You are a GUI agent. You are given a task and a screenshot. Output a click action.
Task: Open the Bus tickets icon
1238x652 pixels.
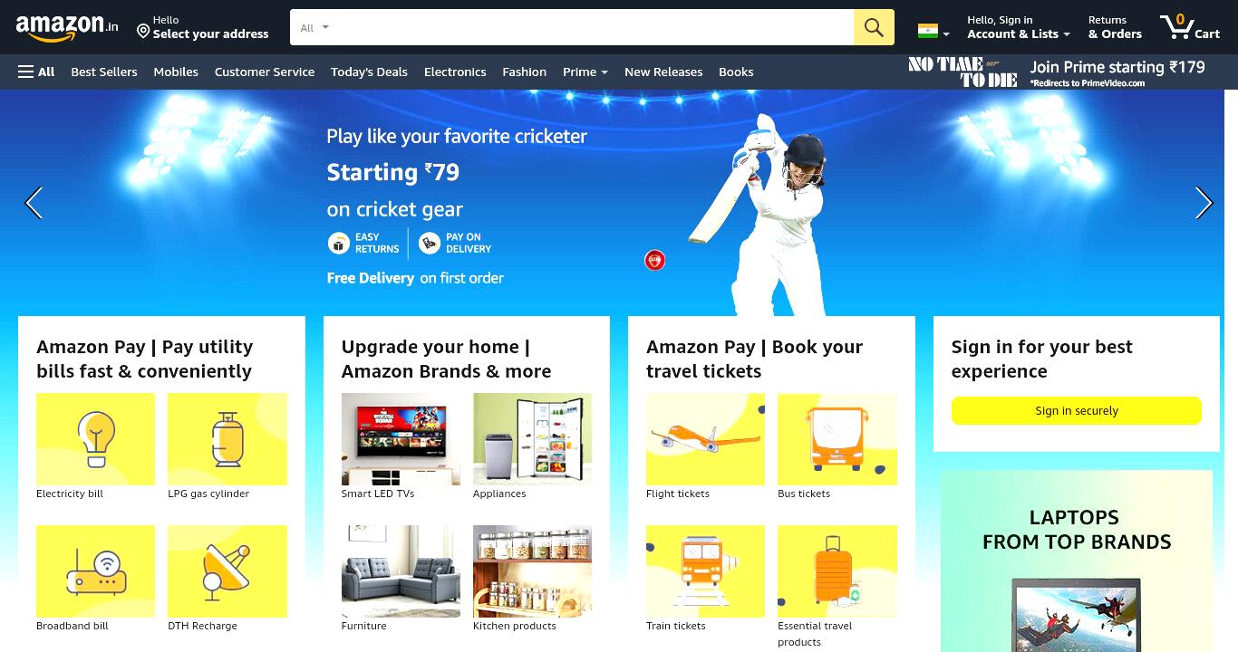(x=837, y=439)
